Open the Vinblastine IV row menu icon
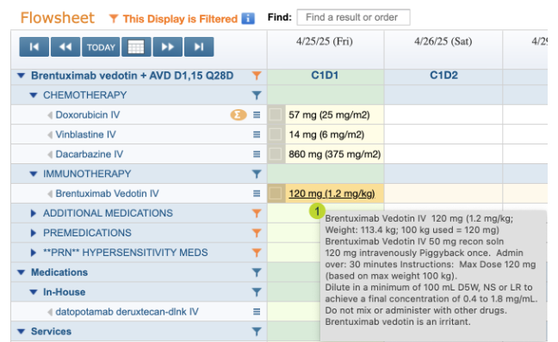Viewport: 558px width, 342px height. (257, 135)
